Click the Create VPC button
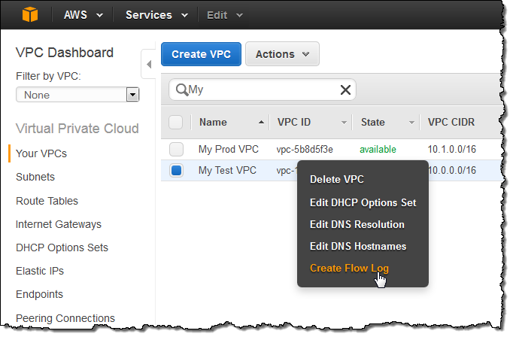The image size is (513, 337). pyautogui.click(x=201, y=54)
